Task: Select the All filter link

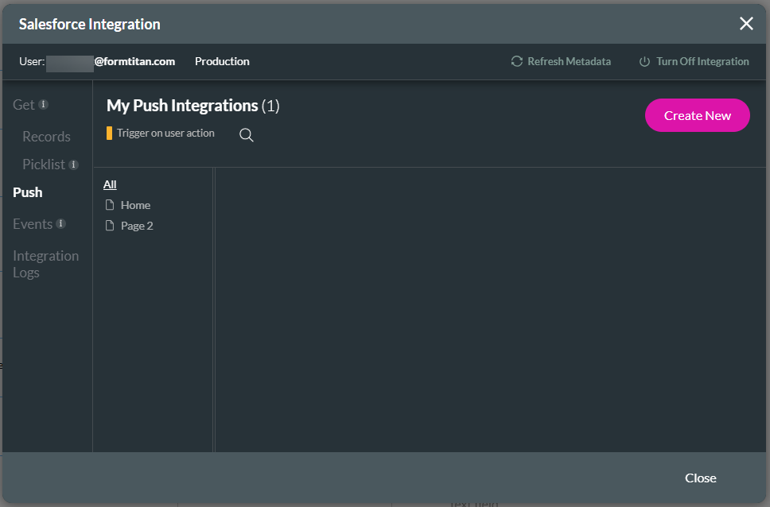Action: tap(110, 184)
